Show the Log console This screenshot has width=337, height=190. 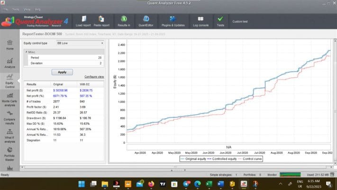click(200, 21)
